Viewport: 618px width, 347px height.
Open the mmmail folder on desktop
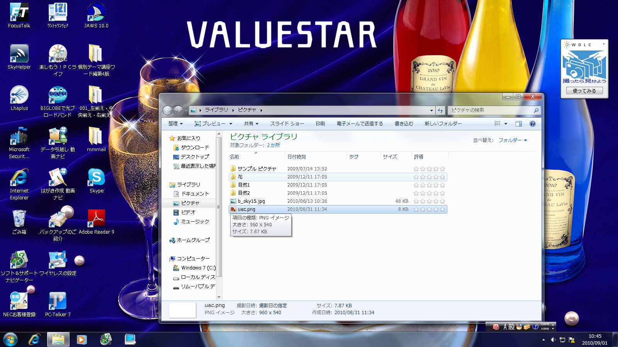coord(96,139)
